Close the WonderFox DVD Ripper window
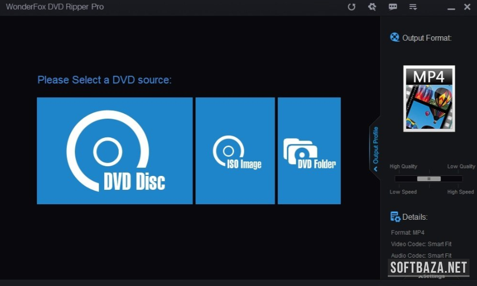 click(467, 7)
